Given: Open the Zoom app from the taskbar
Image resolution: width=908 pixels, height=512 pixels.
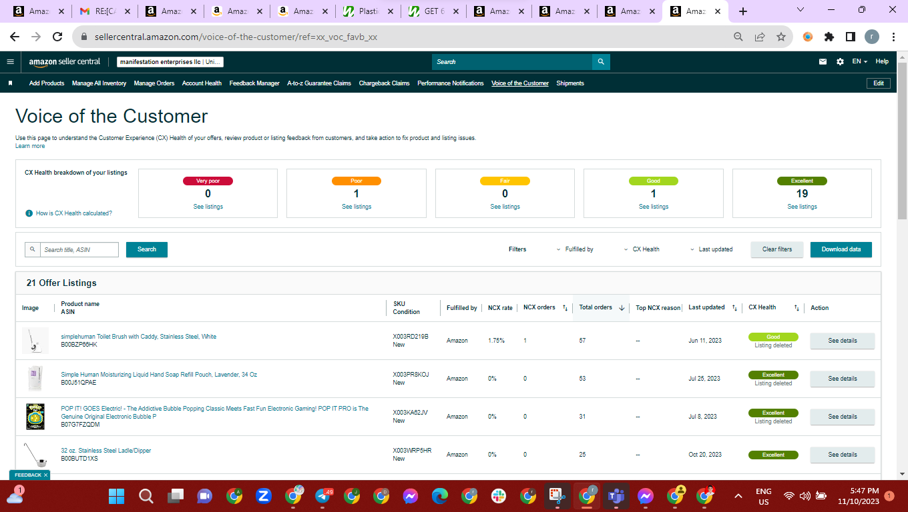Looking at the screenshot, I should [264, 496].
